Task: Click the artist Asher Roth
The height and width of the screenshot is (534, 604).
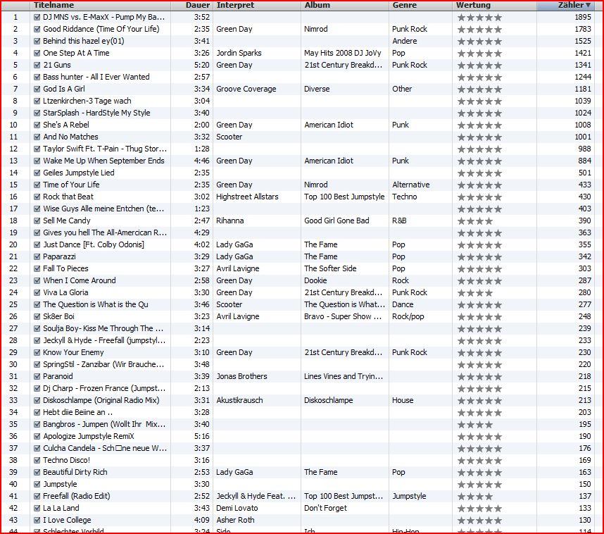Action: (x=235, y=520)
